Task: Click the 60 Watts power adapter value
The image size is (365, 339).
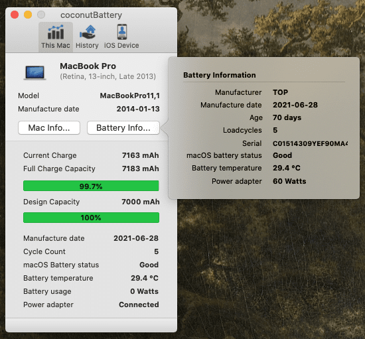Action: (289, 181)
